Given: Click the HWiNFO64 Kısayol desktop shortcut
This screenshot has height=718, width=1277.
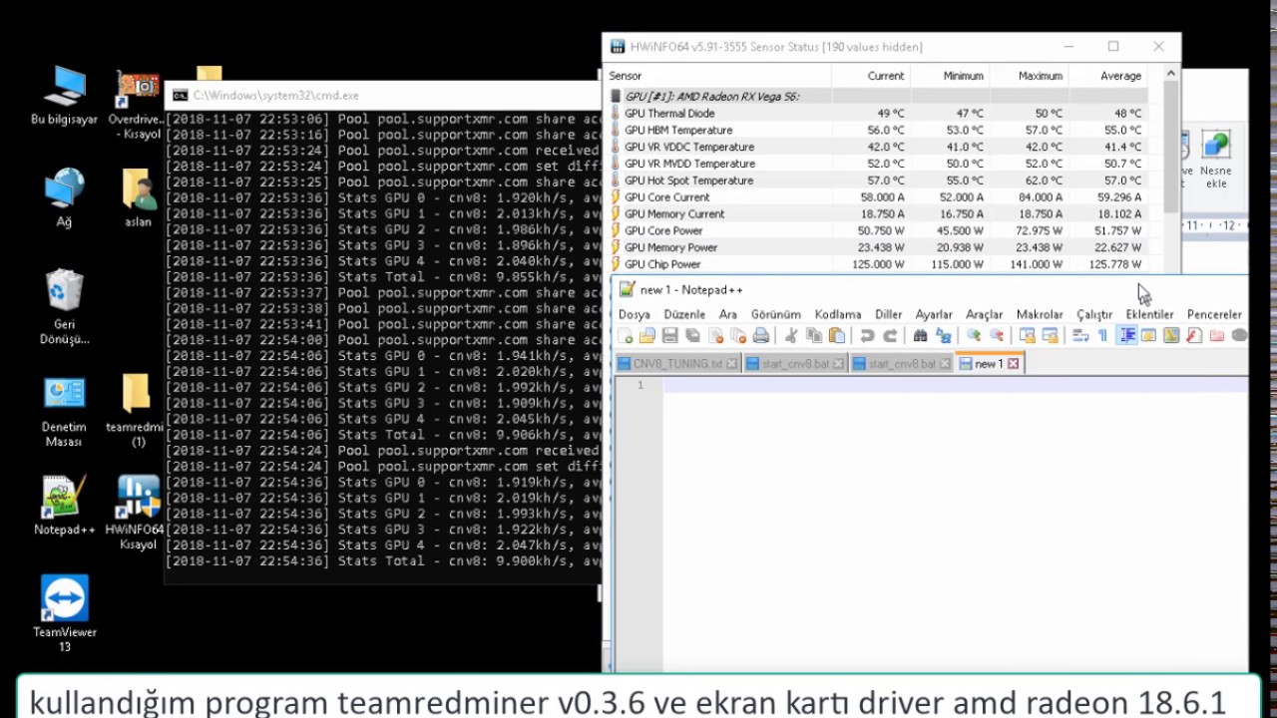Looking at the screenshot, I should coord(137,513).
